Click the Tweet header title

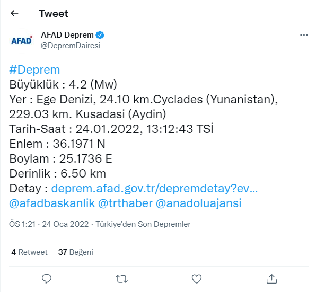tap(54, 13)
